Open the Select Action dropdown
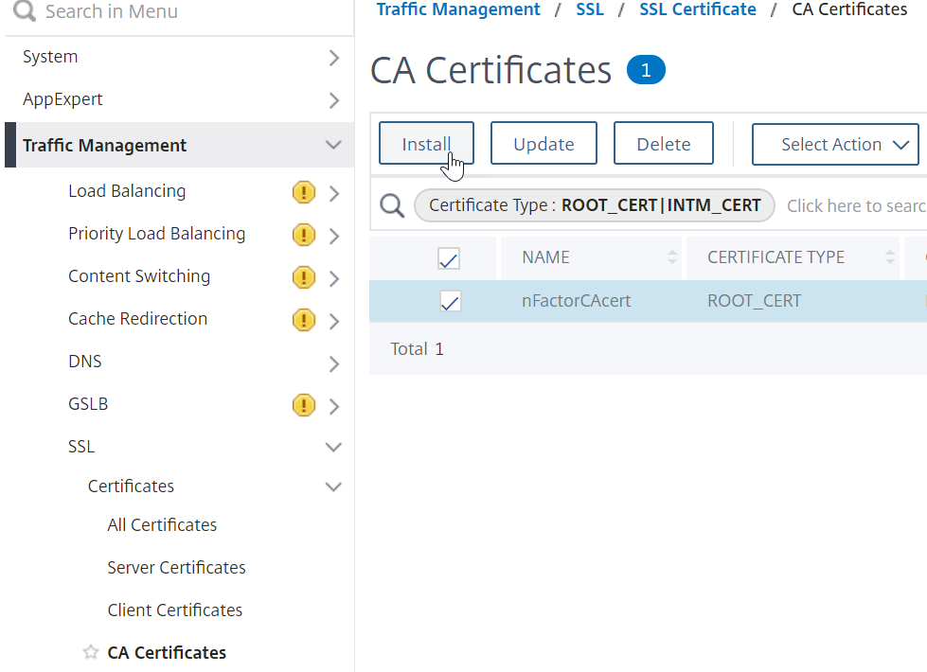Image resolution: width=927 pixels, height=672 pixels. pos(835,144)
